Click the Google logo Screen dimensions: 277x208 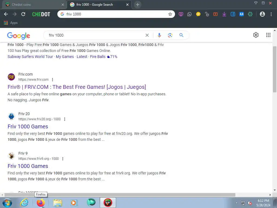tap(19, 35)
